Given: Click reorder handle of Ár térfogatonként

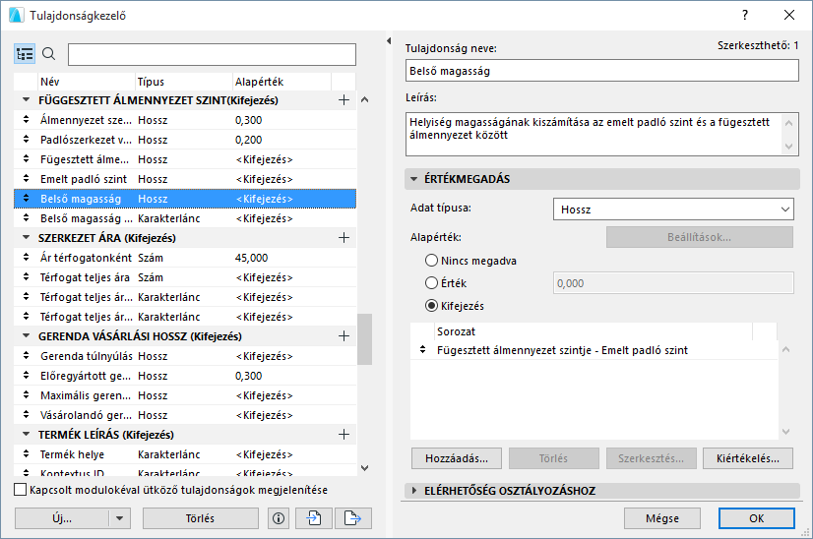Looking at the screenshot, I should [x=26, y=258].
